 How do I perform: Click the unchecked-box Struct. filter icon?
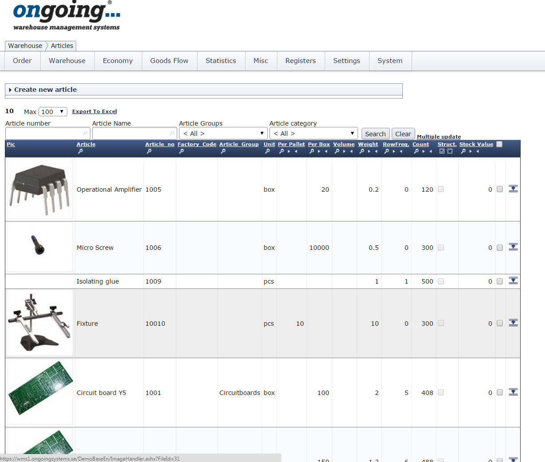[x=450, y=151]
